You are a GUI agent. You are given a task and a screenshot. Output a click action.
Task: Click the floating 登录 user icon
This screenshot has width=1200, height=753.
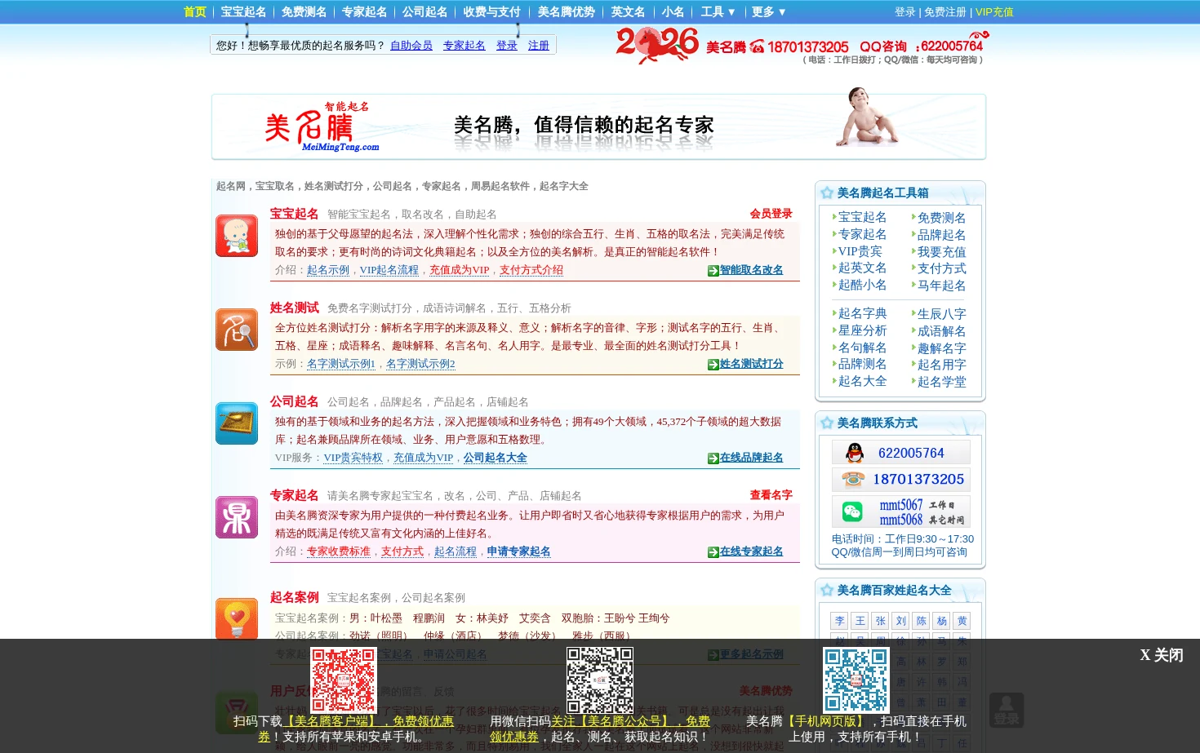[x=1007, y=710]
